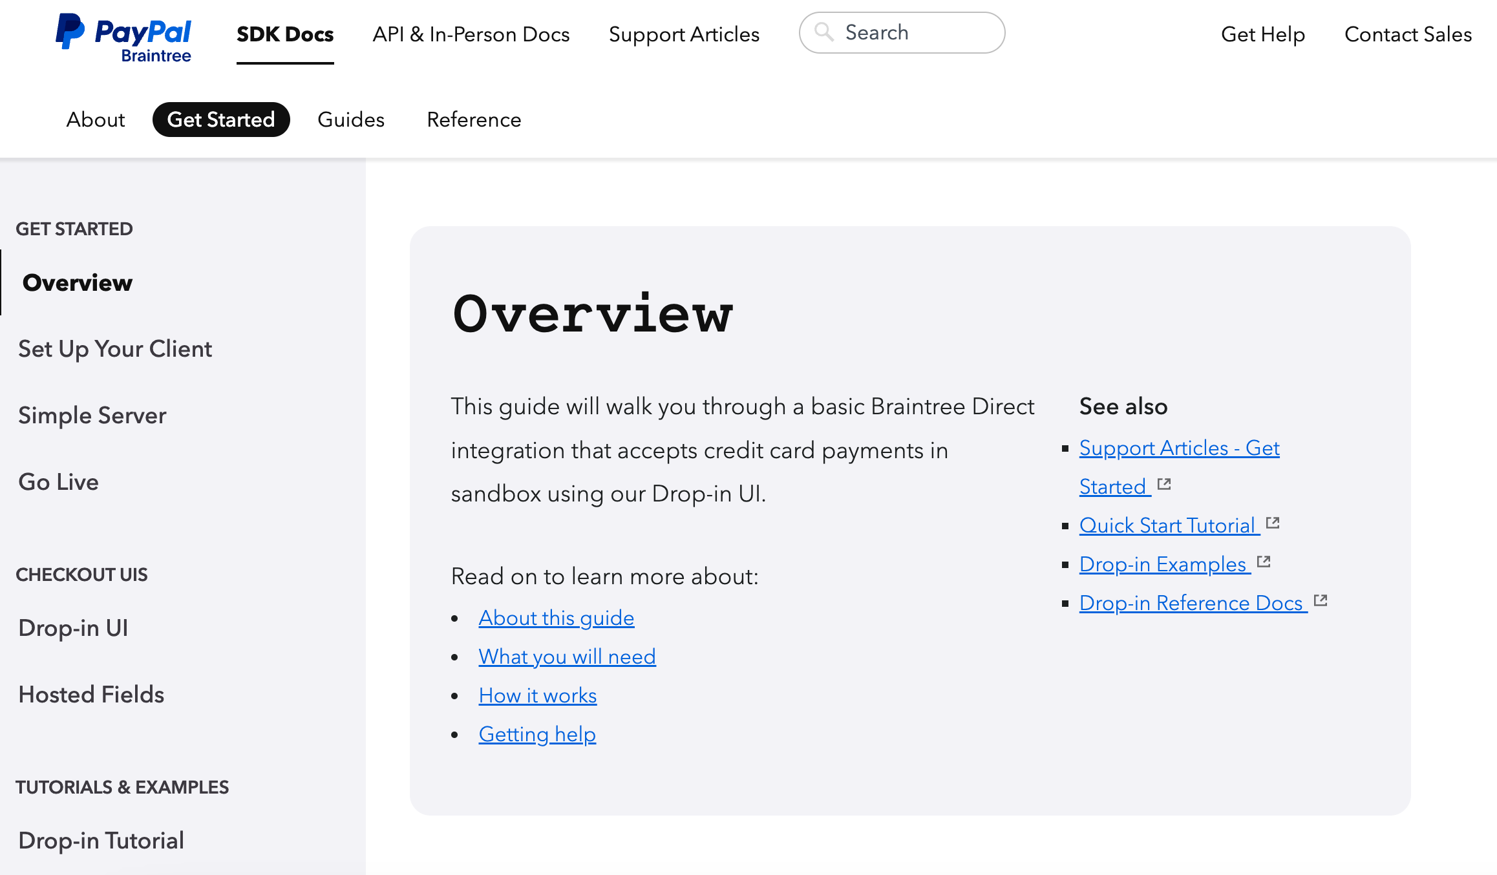Follow the What you will need link
Screen dimensions: 1497x875
(x=567, y=656)
